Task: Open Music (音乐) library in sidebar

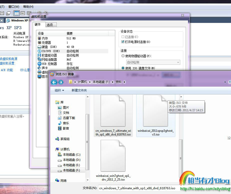Action: pyautogui.click(x=63, y=123)
